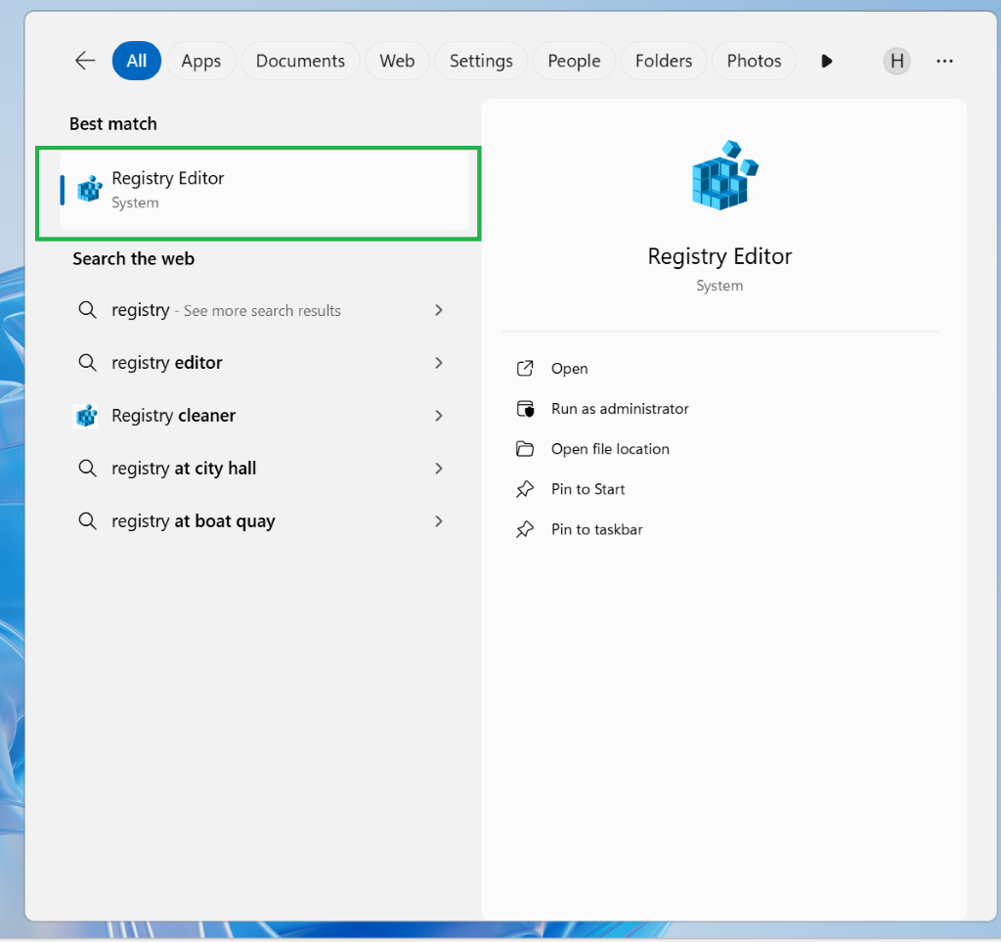Expand the 'registry editor' suggestion chevron
The height and width of the screenshot is (942, 1001).
(439, 363)
